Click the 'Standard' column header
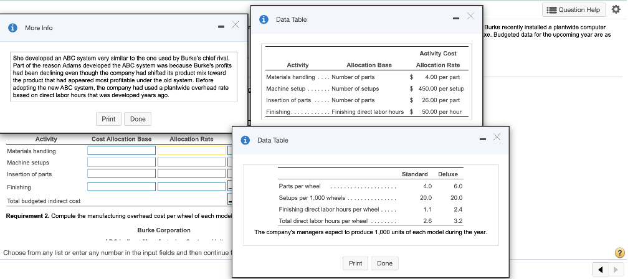This screenshot has height=279, width=638. pyautogui.click(x=414, y=174)
